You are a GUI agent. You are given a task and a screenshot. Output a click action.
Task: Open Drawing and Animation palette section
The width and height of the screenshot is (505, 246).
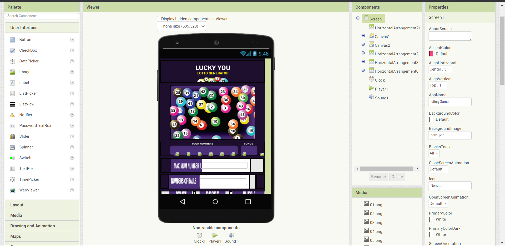42,226
